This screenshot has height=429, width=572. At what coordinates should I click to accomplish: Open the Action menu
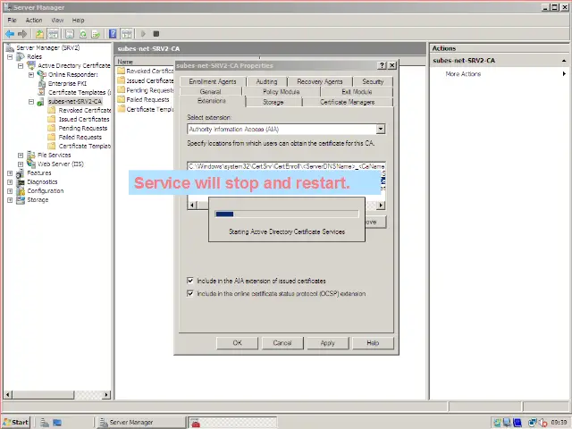34,20
